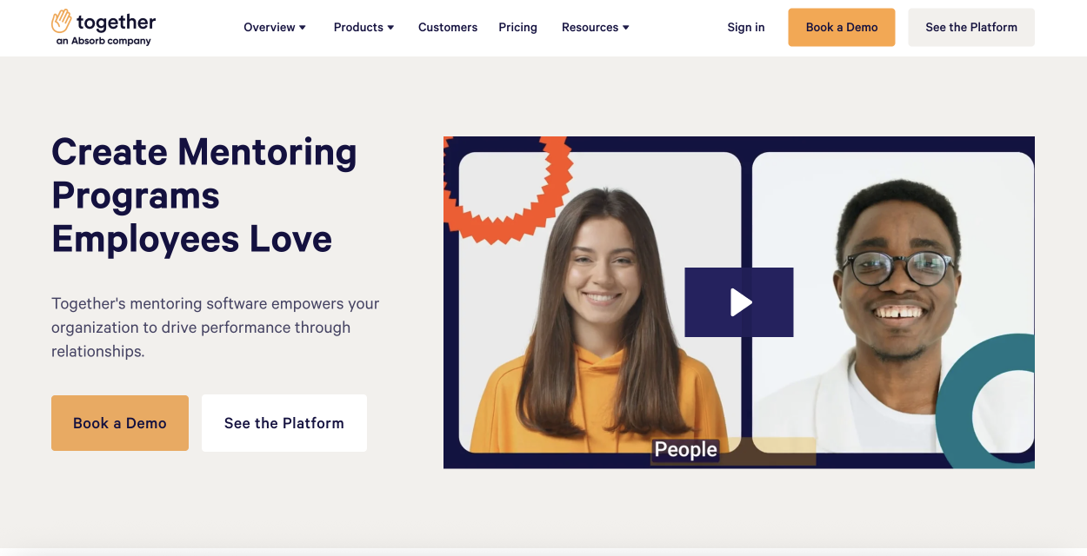Click the Sign in link

(746, 28)
